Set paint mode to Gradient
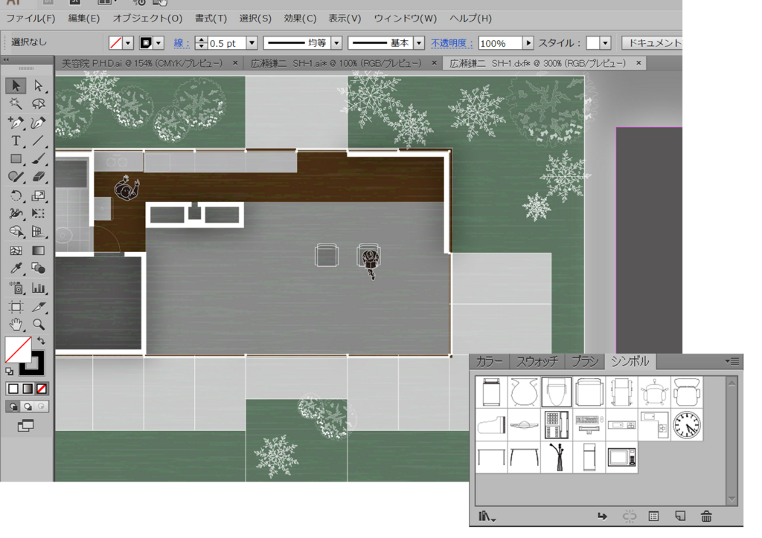The width and height of the screenshot is (762, 538). (28, 389)
